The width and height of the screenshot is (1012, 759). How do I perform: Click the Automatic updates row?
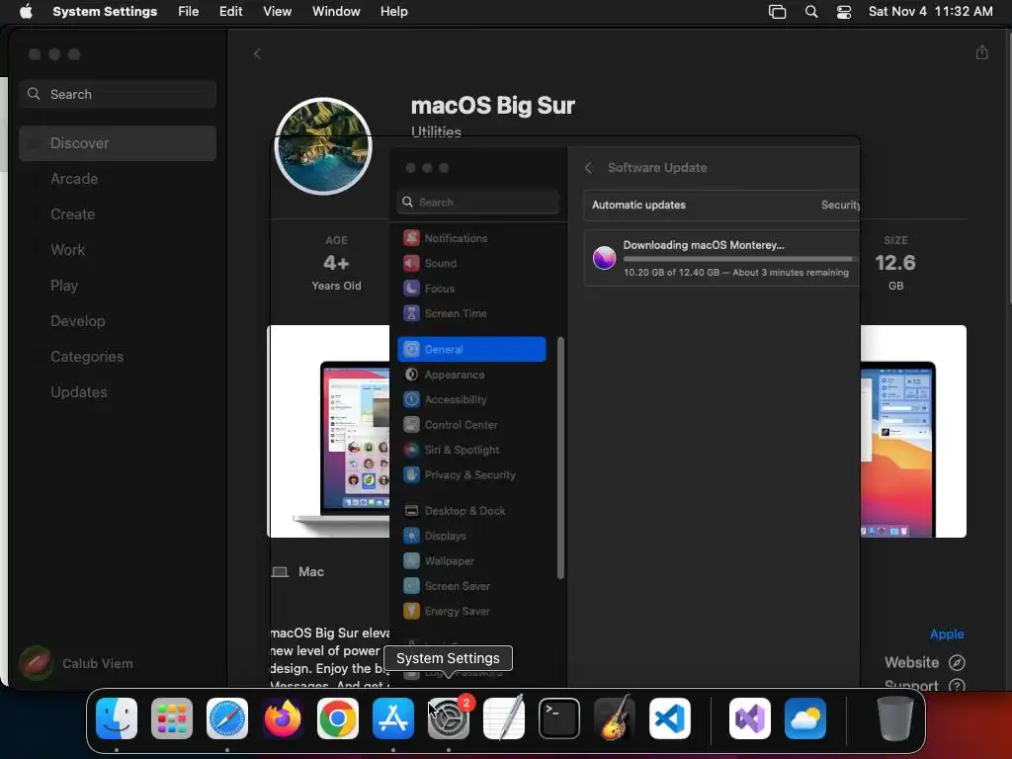click(x=721, y=206)
